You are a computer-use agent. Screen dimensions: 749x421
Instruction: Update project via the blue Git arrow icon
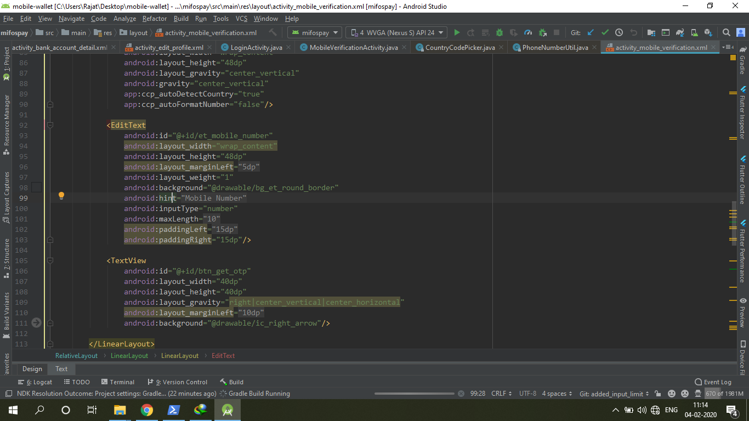(590, 32)
